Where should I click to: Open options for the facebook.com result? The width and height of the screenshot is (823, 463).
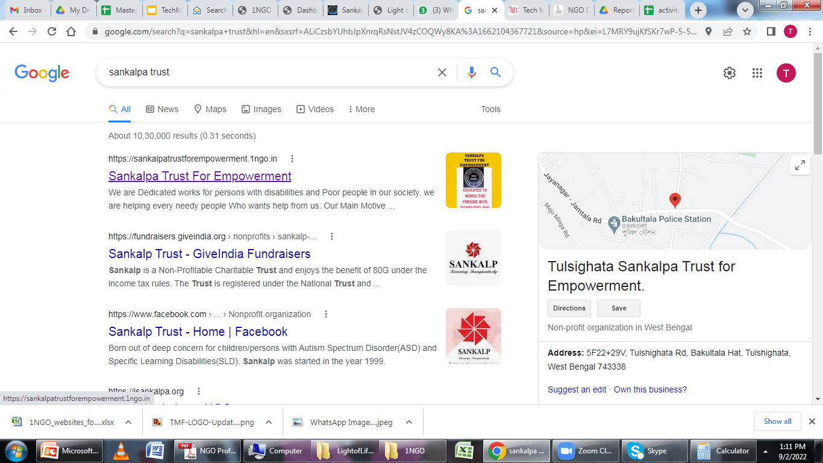coord(326,314)
